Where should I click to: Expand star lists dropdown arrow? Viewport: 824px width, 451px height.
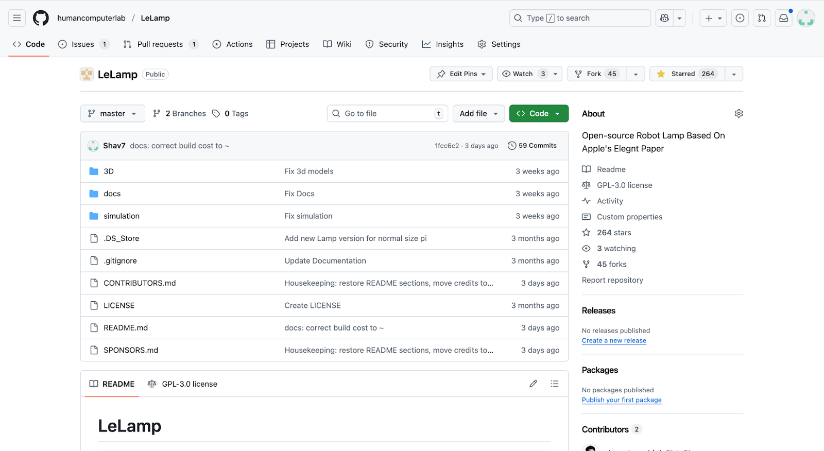coord(734,74)
